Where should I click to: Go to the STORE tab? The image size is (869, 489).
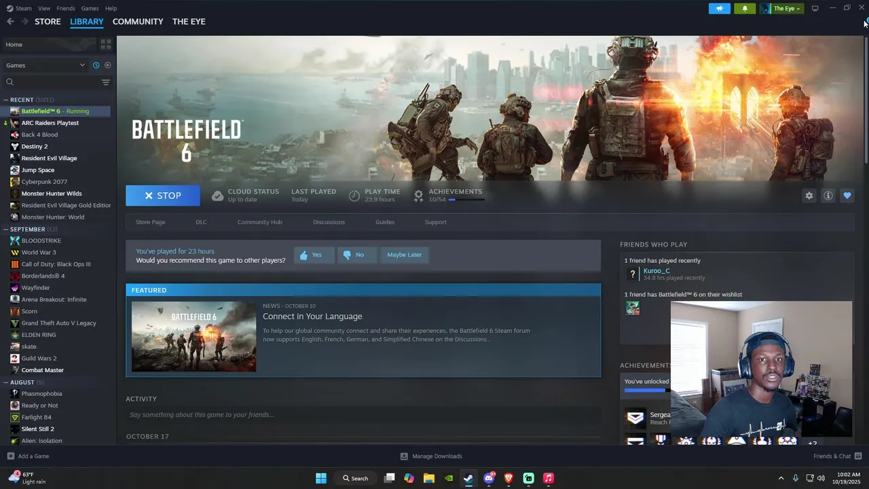coord(48,22)
